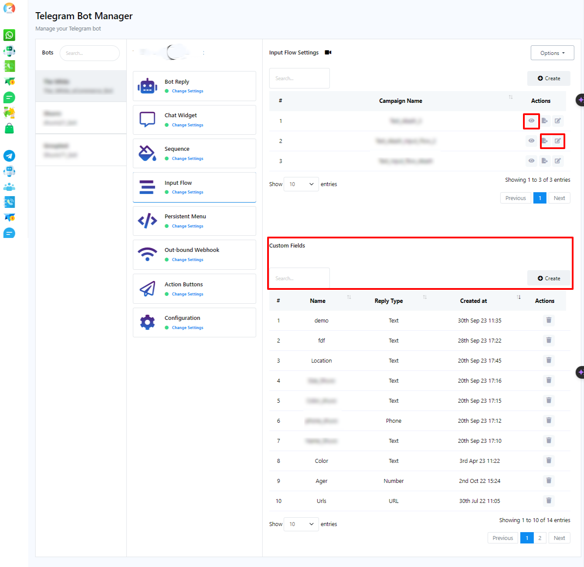Open the Options dropdown button
Viewport: 584px width, 567px height.
tap(552, 53)
